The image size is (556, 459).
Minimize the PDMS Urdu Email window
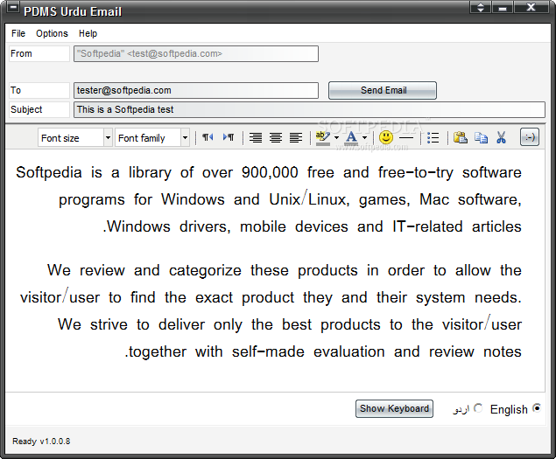[x=502, y=7]
